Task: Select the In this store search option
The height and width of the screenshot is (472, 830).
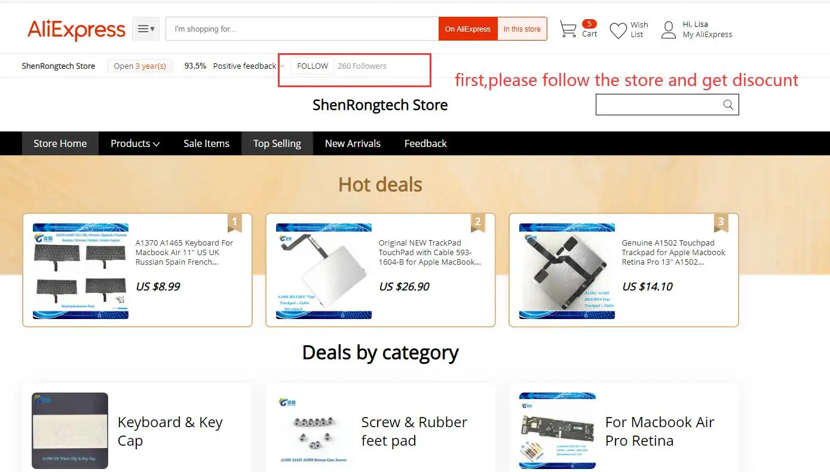Action: [522, 29]
